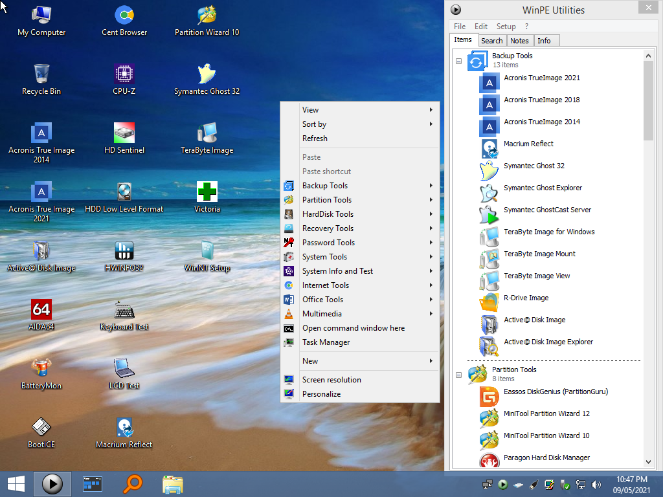Screen dimensions: 663x497
Task: Choose Personalize from context menu
Action: [360, 394]
